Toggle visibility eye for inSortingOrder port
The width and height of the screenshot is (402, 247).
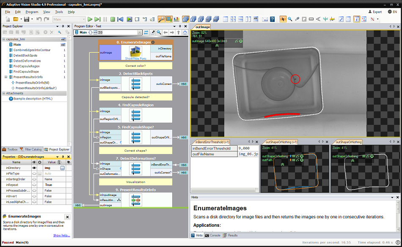click(x=34, y=179)
